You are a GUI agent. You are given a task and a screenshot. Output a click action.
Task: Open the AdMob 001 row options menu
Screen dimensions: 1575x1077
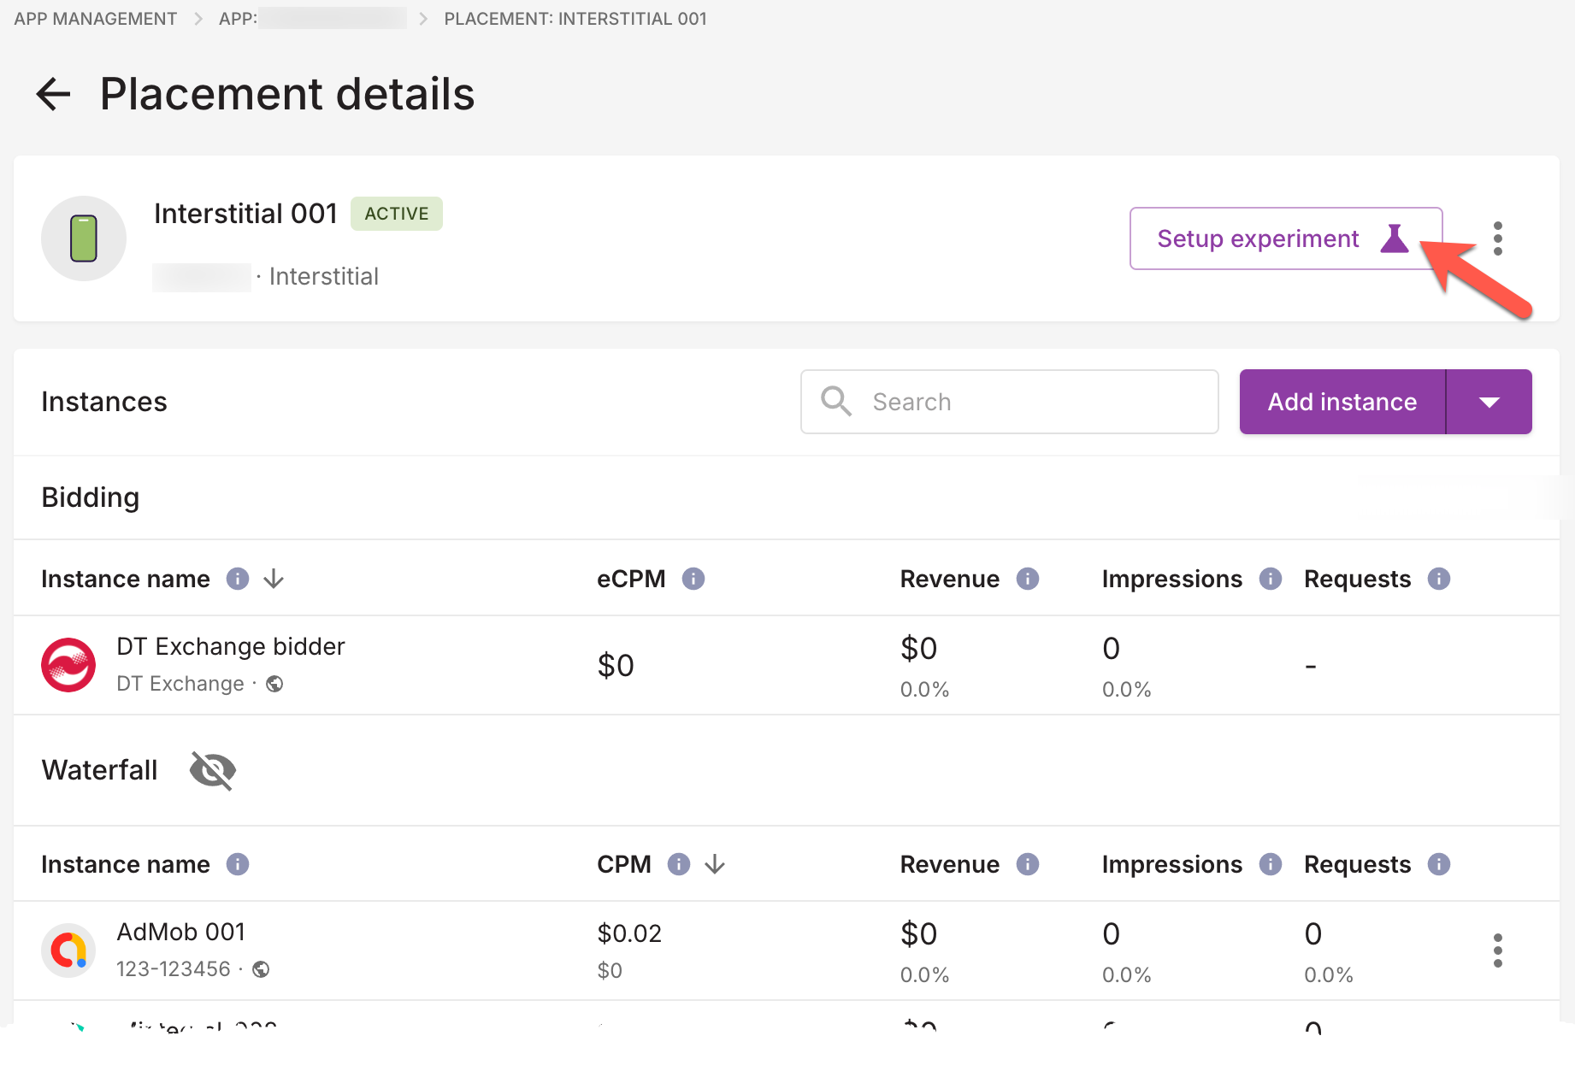click(x=1497, y=950)
